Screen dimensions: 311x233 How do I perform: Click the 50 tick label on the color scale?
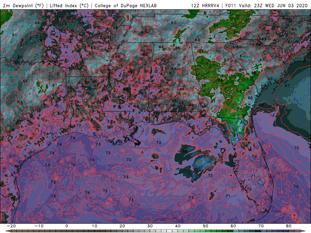click(x=206, y=226)
